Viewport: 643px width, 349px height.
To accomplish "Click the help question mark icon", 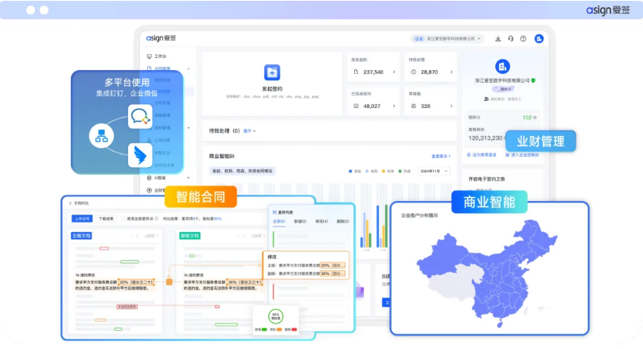I will [x=523, y=38].
